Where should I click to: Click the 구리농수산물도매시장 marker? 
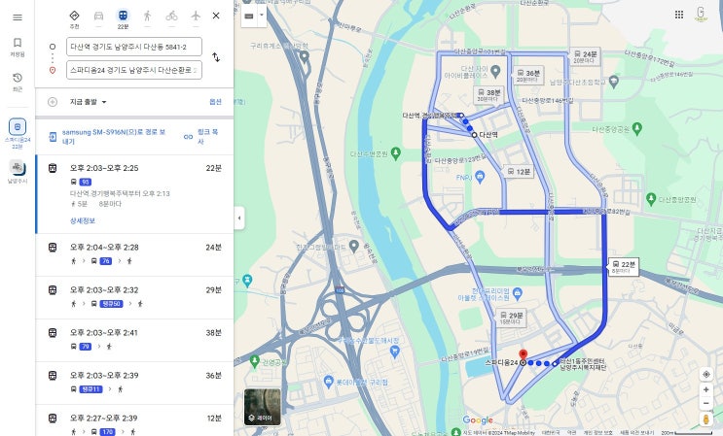tap(394, 352)
